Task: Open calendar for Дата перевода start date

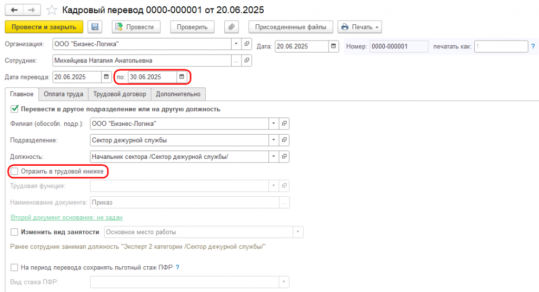Action: coord(106,77)
